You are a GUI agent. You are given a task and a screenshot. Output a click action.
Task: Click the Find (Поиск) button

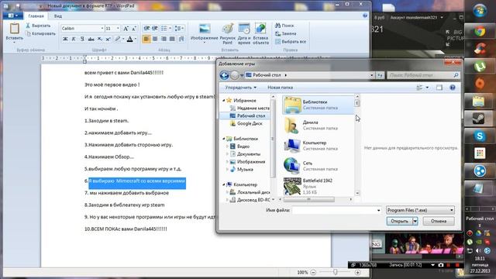284,26
